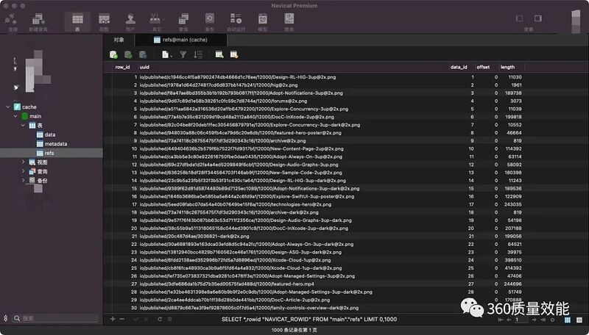
Task: Select uuid cell ending Xcode-Cloud-1up@2x.png
Action: tap(235, 260)
